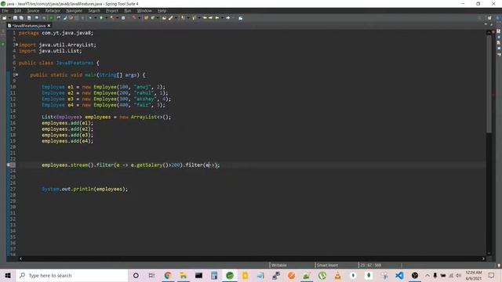The image size is (502, 282).
Task: Click the horizontal scrollbar right arrow
Action: pos(483,258)
